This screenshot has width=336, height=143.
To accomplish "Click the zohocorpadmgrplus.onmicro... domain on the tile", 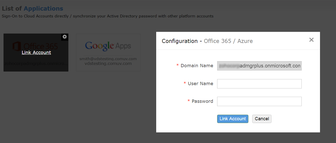I will click(36, 63).
